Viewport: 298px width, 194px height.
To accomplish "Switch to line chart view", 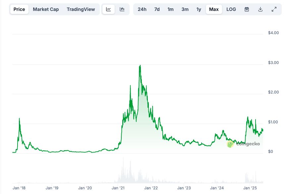I will click(x=108, y=9).
